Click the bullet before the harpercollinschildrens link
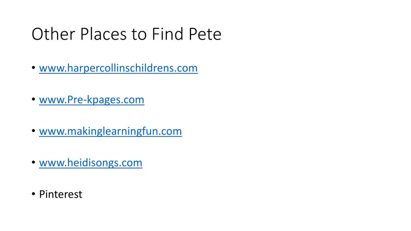This screenshot has height=231, width=411. click(34, 68)
